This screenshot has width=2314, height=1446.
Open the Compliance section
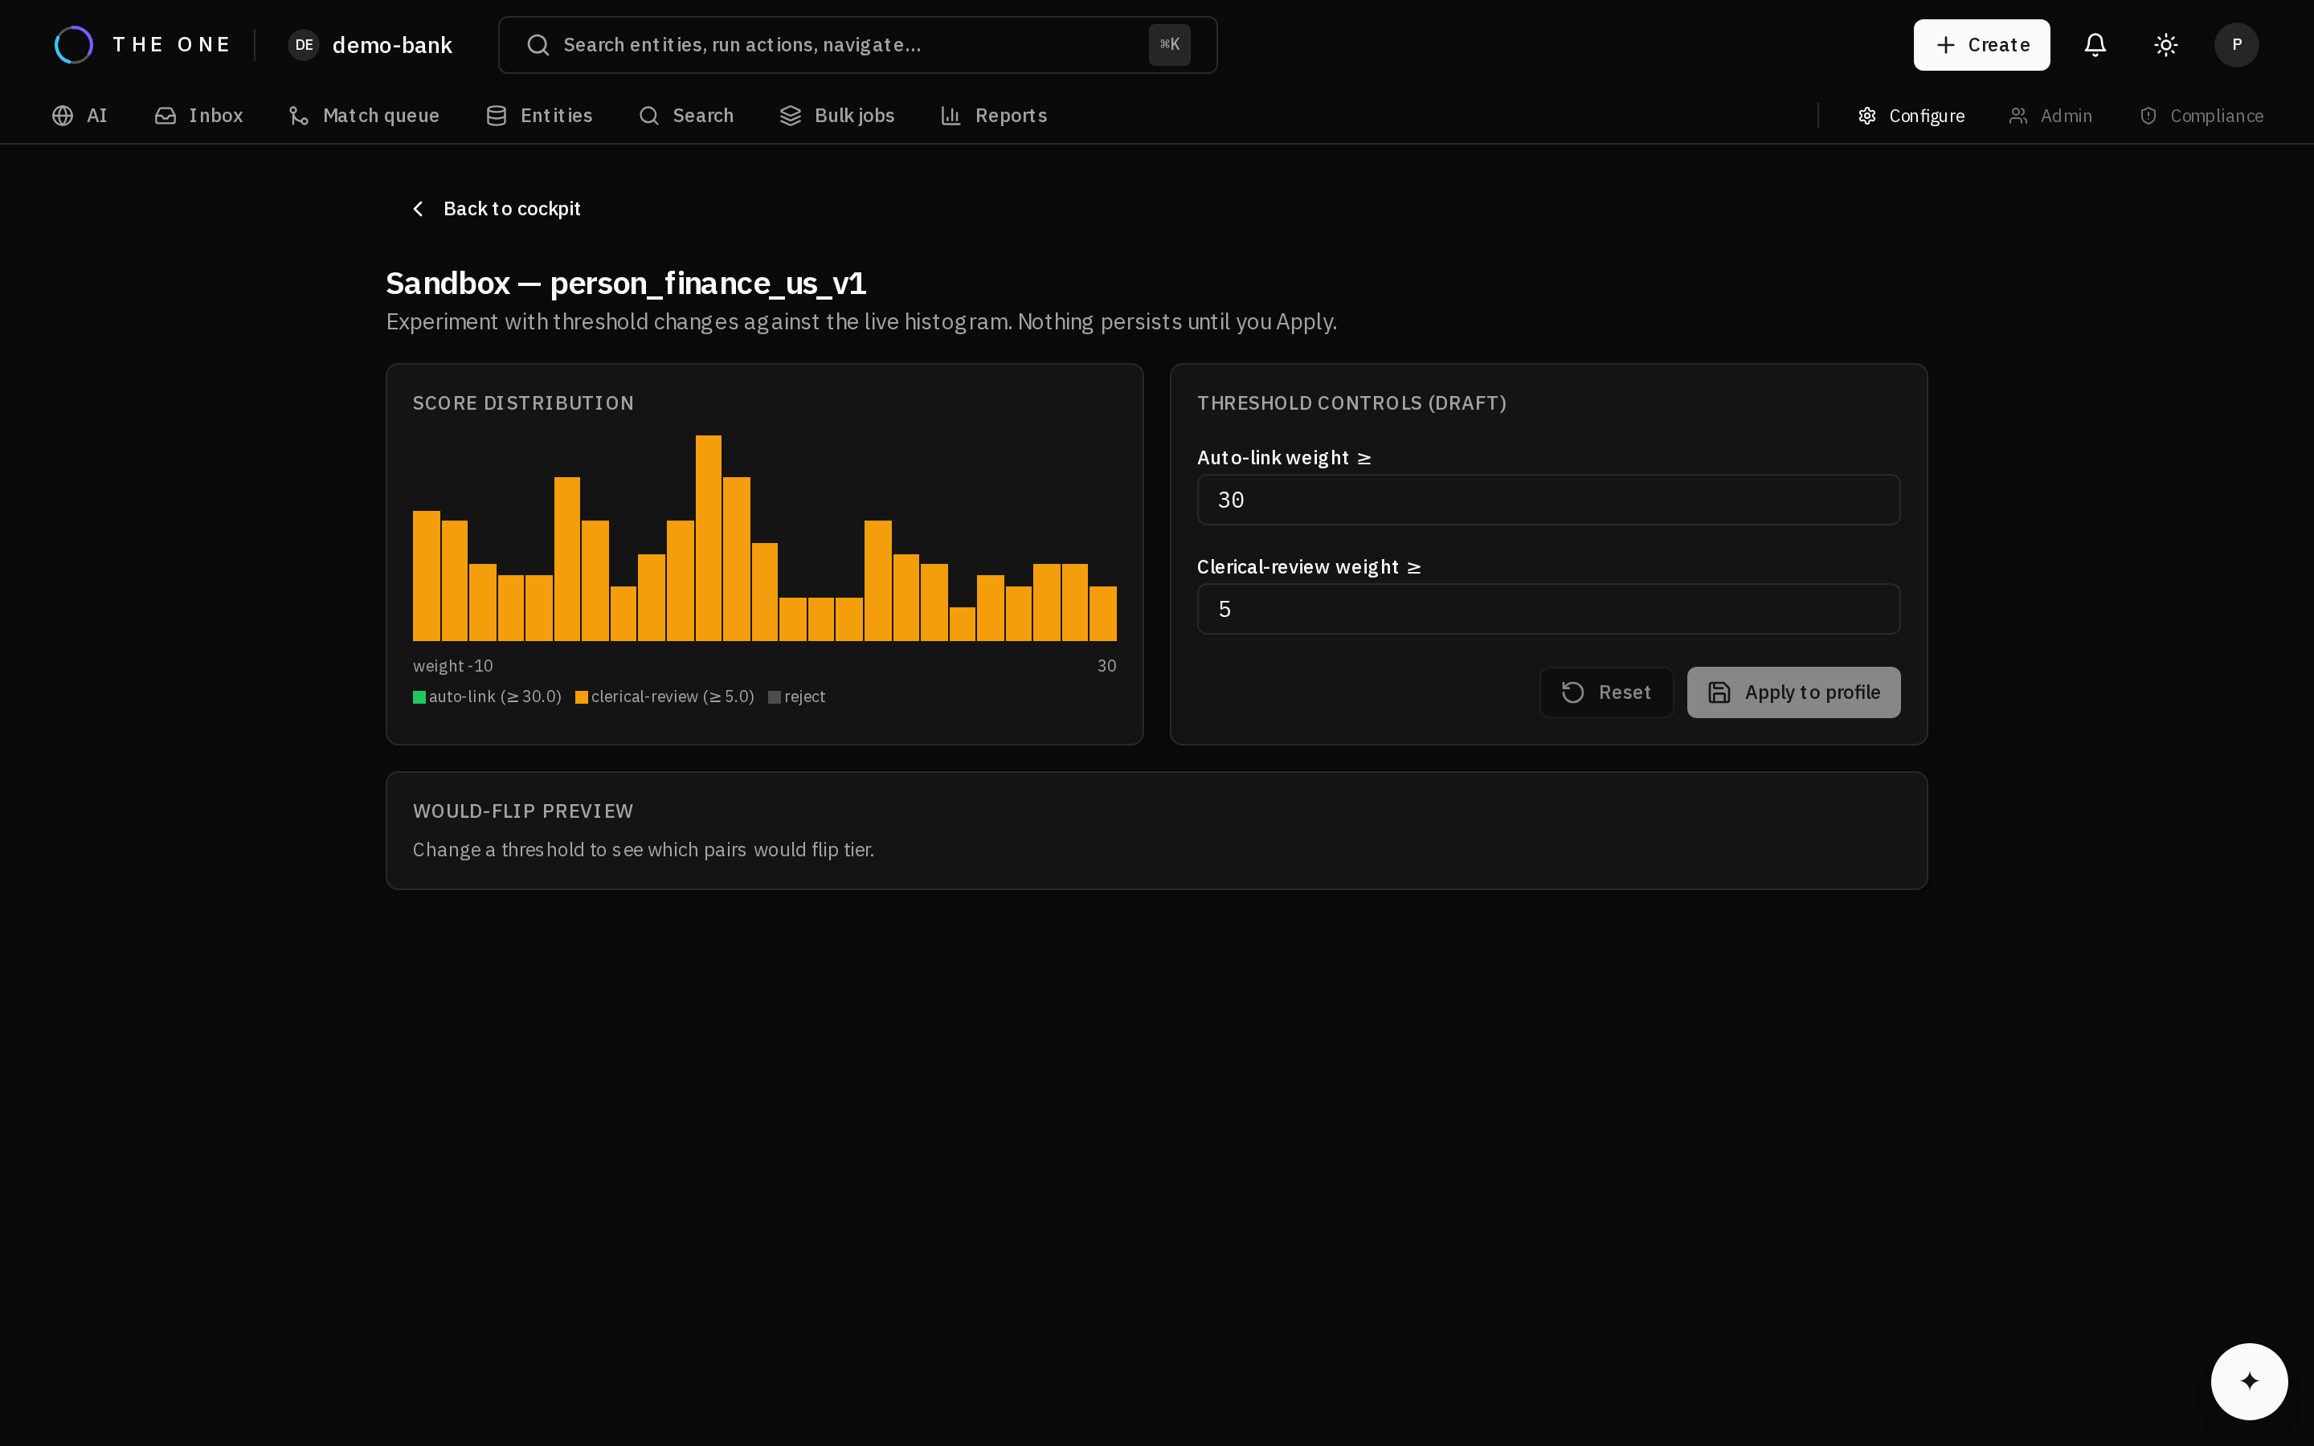[x=2202, y=116]
